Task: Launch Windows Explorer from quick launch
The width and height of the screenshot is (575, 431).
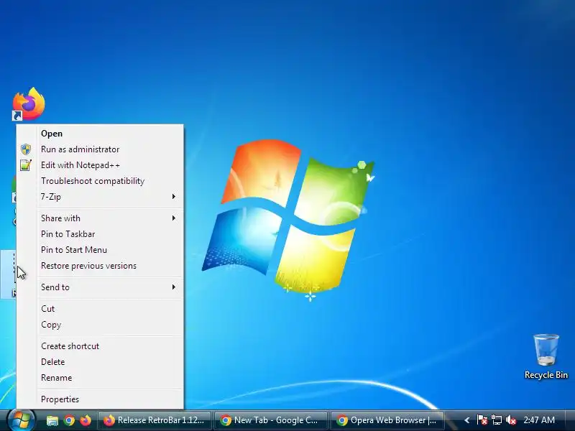Action: pyautogui.click(x=52, y=420)
